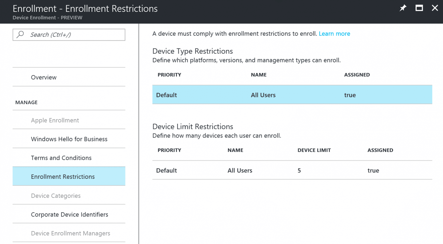Close the Enrollment Restrictions blade
The height and width of the screenshot is (244, 443).
pyautogui.click(x=435, y=8)
